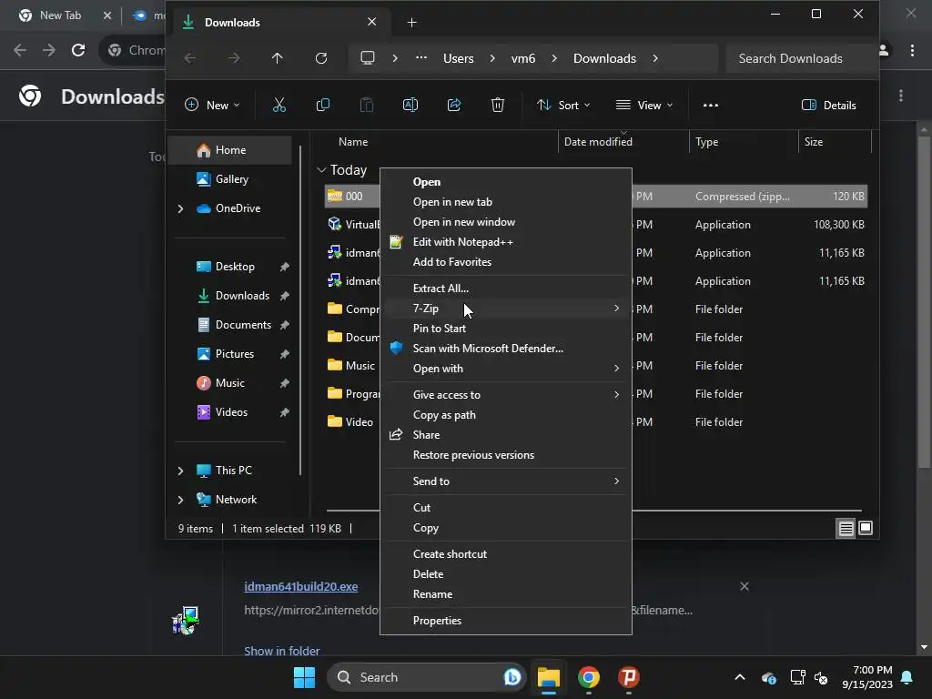Screen dimensions: 932x699
Task: Choose Extract All... in context menu
Action: pyautogui.click(x=505, y=288)
